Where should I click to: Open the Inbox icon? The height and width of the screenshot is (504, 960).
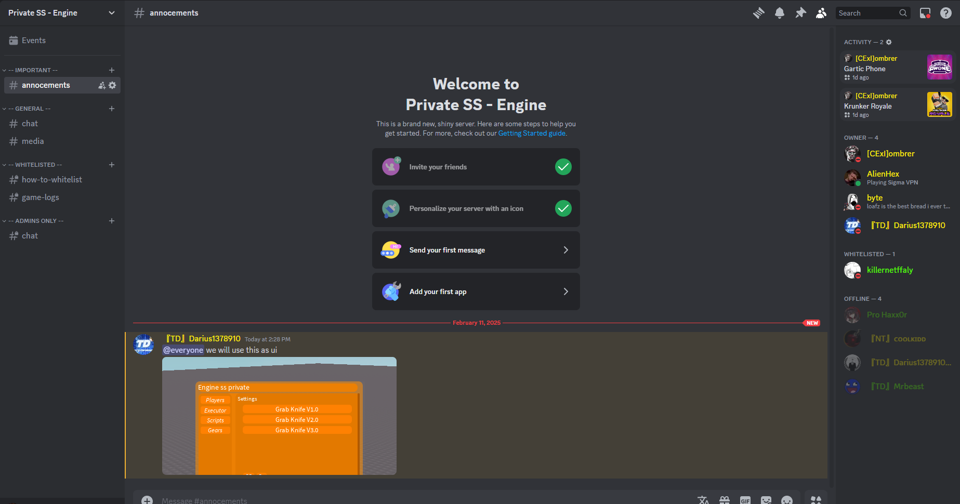tap(925, 13)
